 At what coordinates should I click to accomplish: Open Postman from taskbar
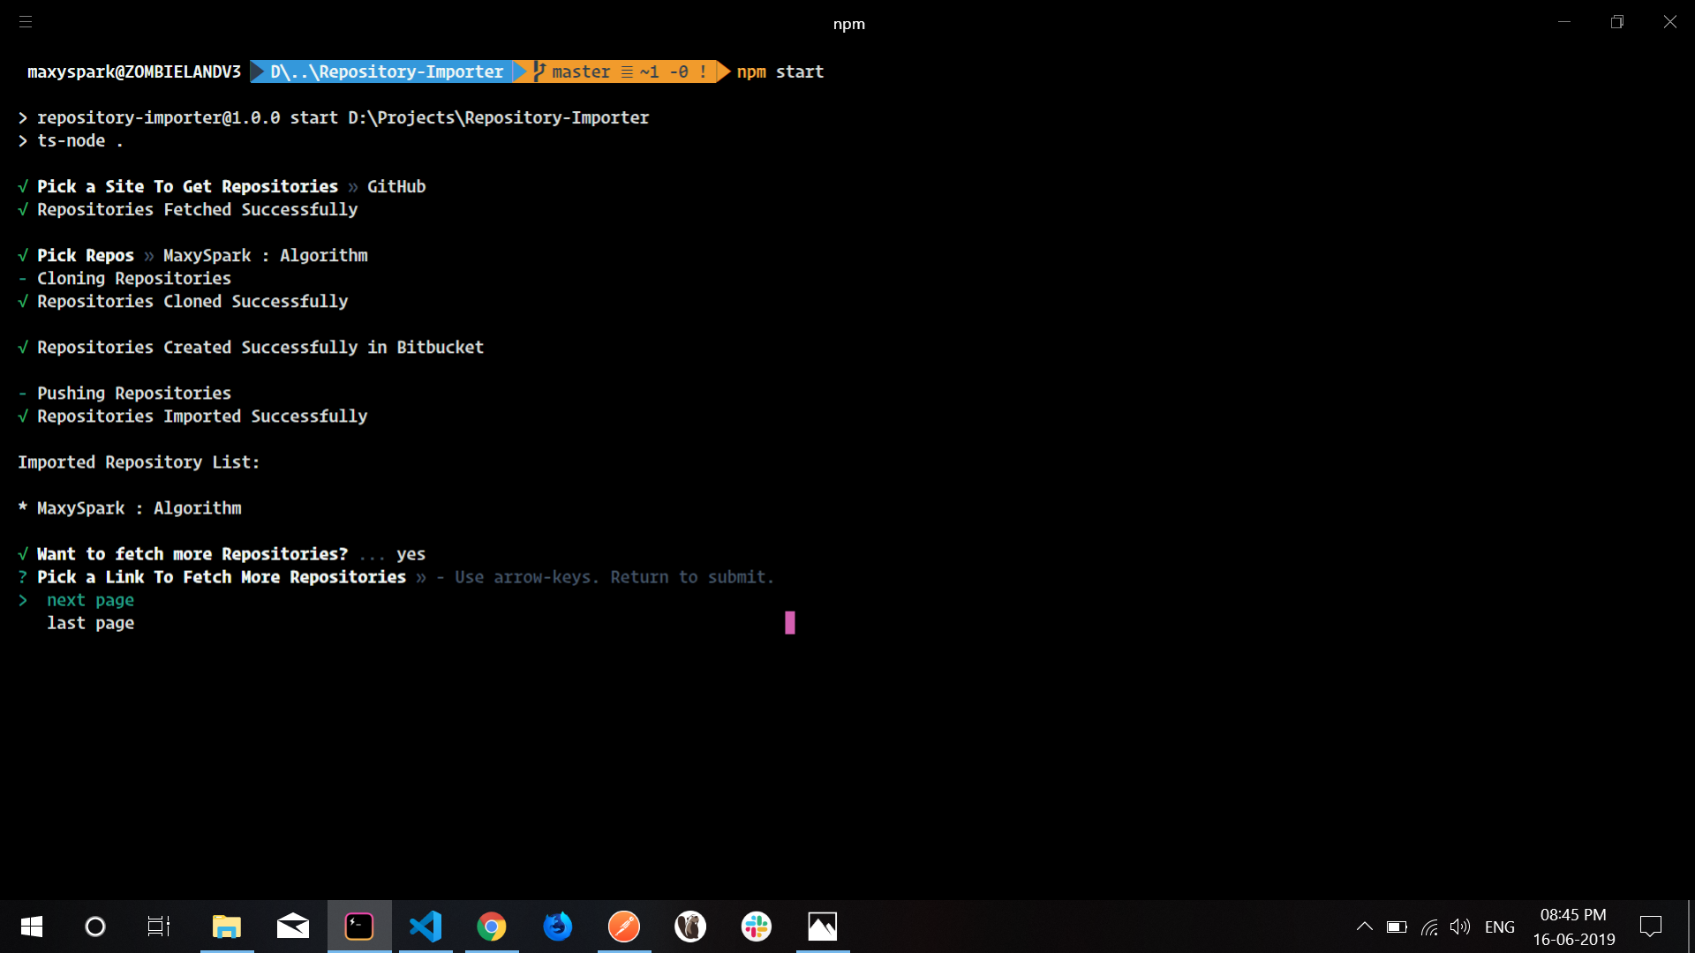point(624,927)
